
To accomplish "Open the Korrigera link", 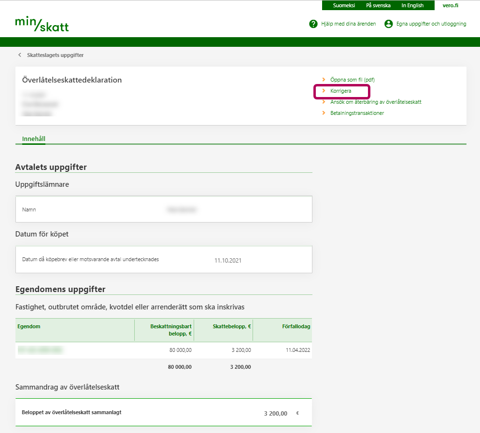I will click(341, 91).
